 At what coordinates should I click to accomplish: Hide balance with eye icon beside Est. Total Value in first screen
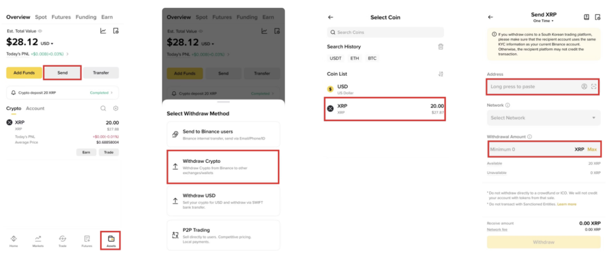(40, 31)
